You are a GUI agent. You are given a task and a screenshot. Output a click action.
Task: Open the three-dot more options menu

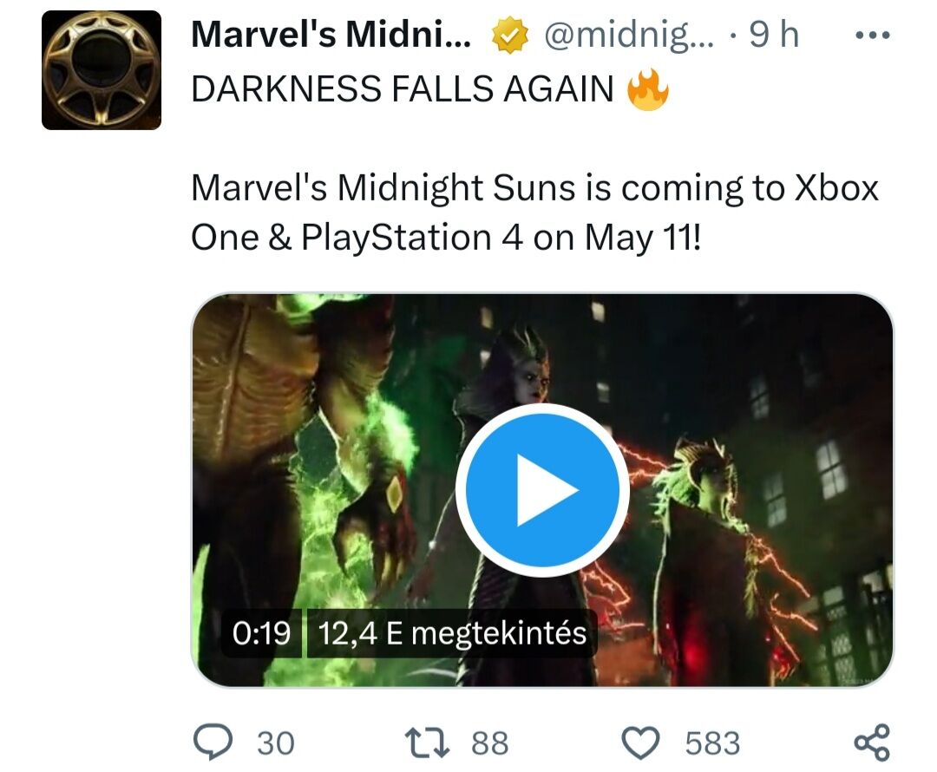(872, 36)
